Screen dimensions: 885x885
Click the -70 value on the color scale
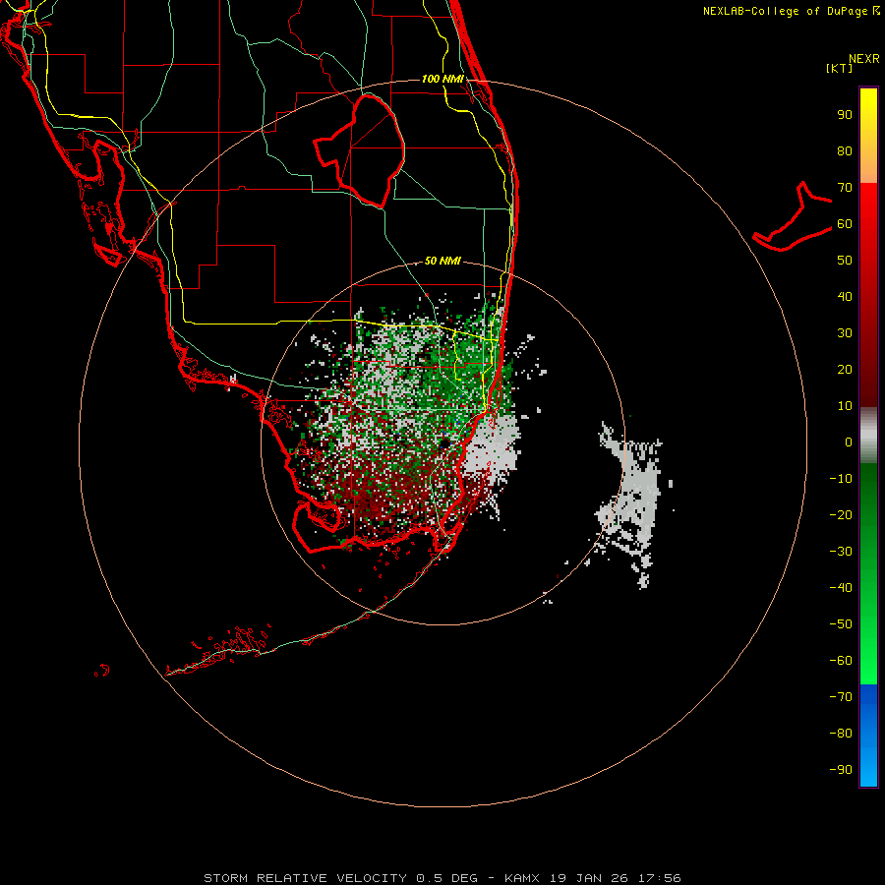coord(841,697)
